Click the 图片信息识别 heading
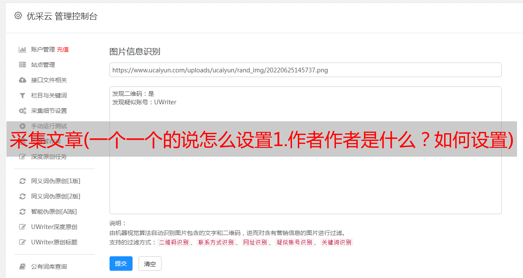The image size is (523, 278). (135, 52)
